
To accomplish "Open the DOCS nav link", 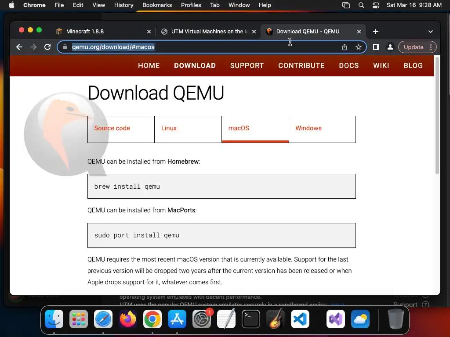I will tap(348, 66).
